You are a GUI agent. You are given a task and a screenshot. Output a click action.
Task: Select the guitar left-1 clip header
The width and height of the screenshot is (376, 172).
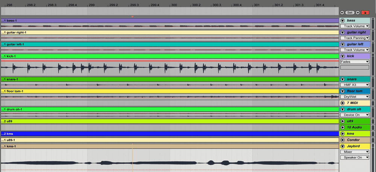click(170, 44)
